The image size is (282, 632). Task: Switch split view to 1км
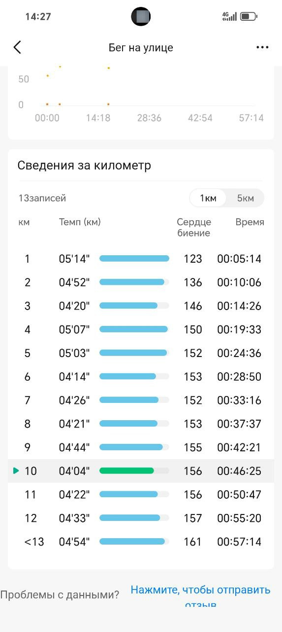click(x=208, y=198)
